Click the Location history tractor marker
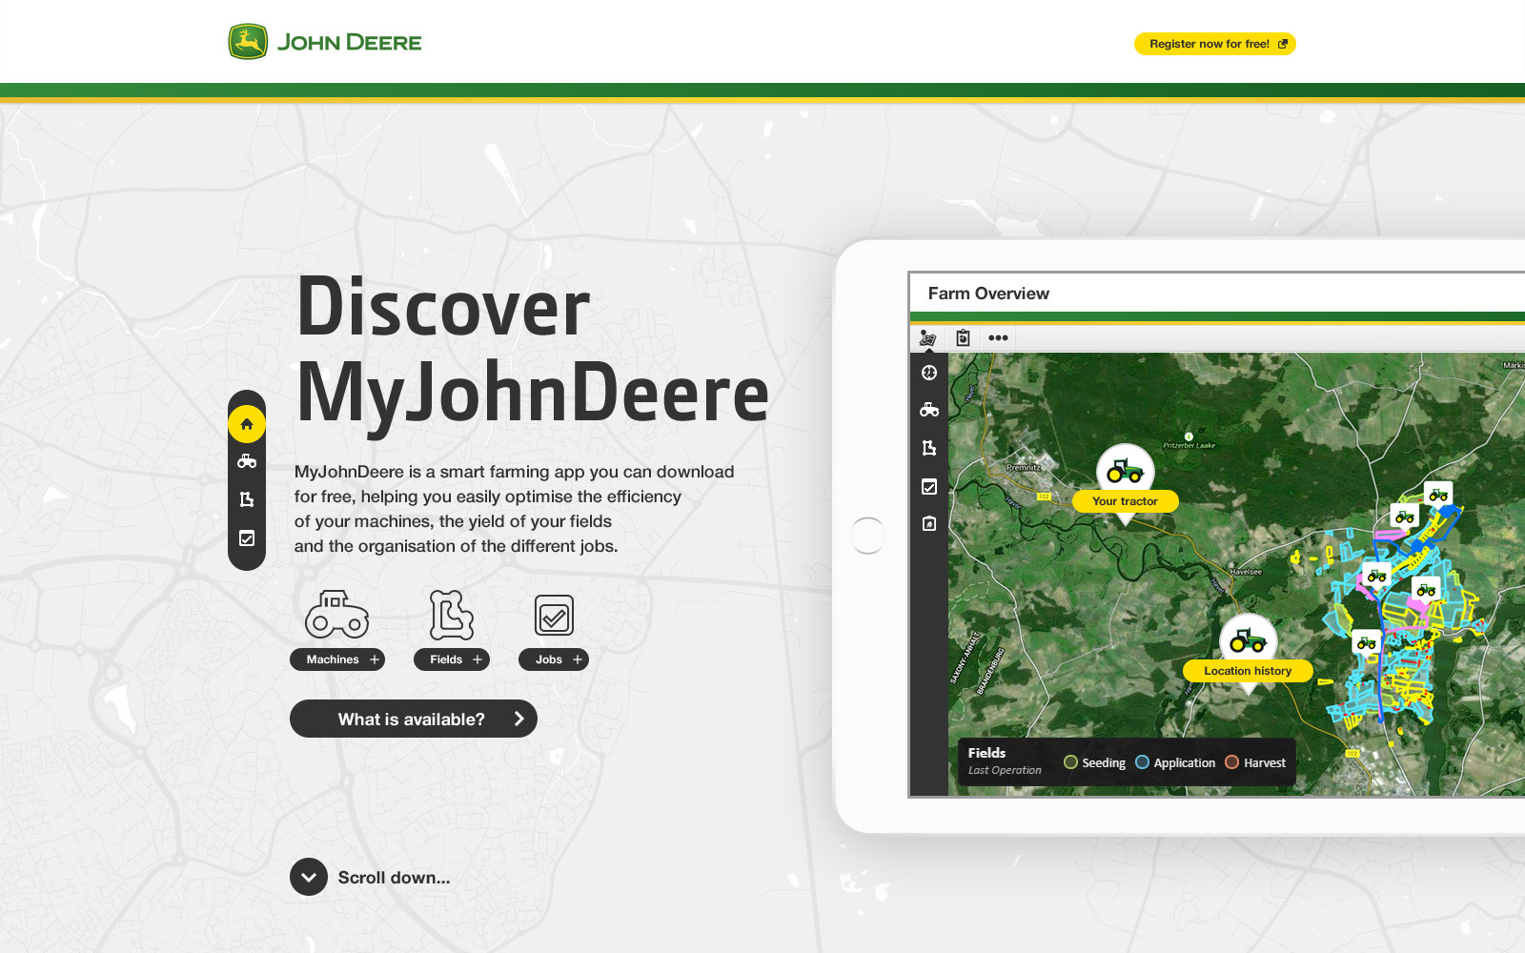 [x=1248, y=640]
